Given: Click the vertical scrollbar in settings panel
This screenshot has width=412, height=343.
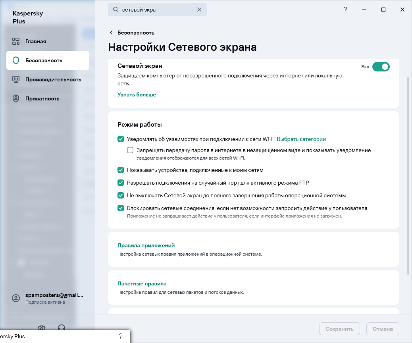Looking at the screenshot, I should coord(408,175).
